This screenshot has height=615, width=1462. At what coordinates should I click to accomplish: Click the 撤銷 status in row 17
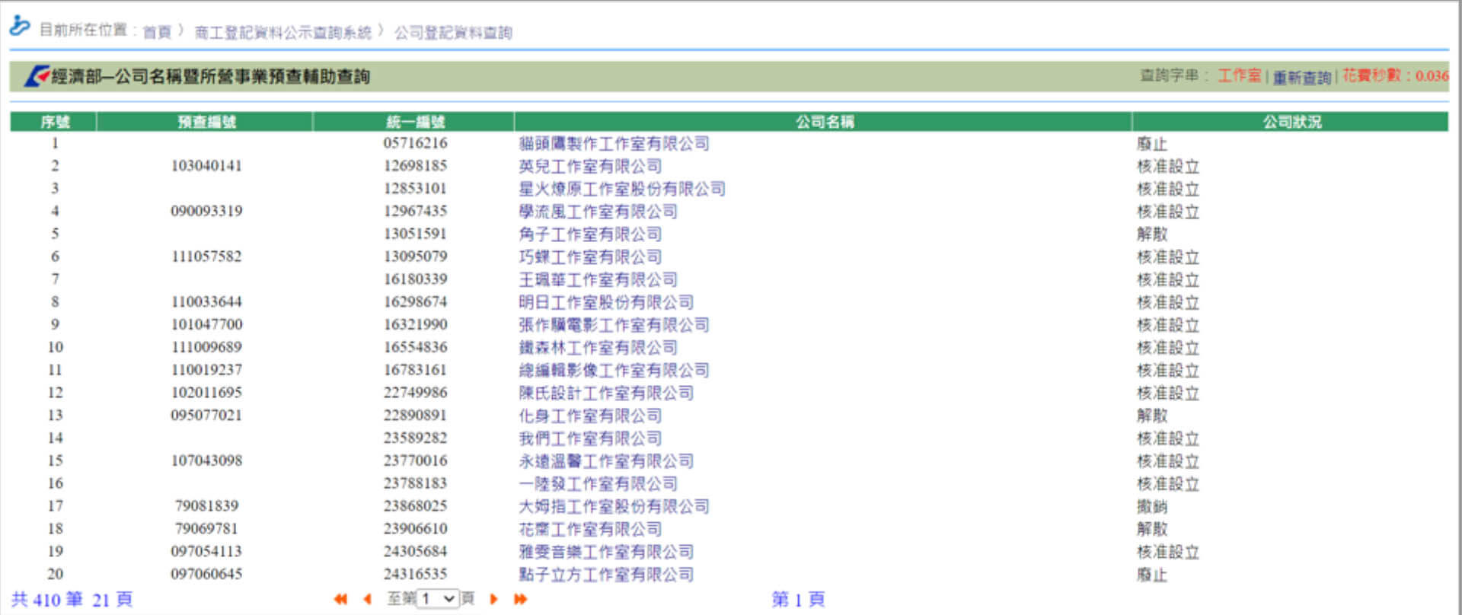coord(1152,507)
